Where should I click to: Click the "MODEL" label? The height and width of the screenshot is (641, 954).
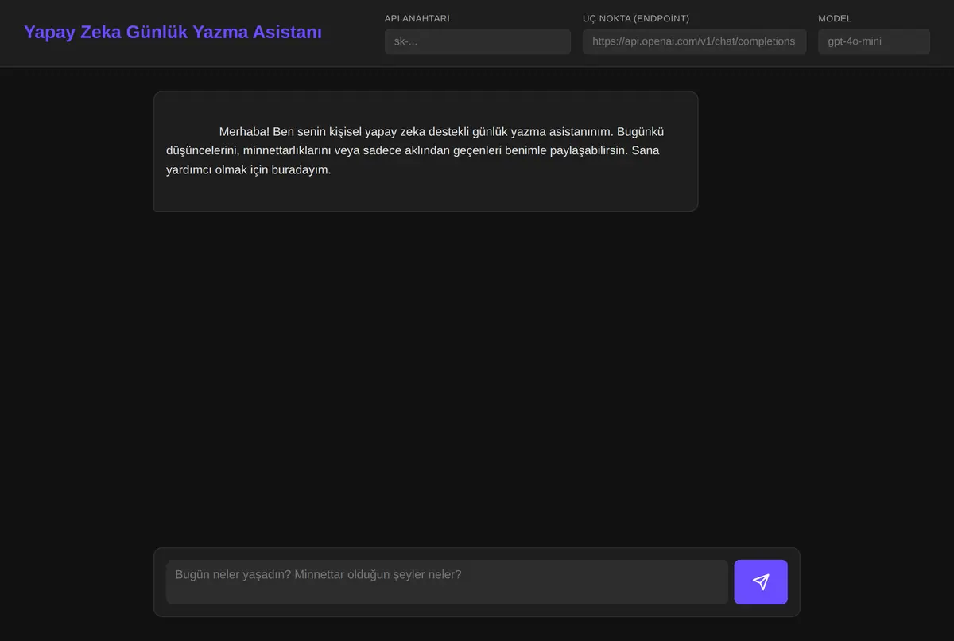click(835, 18)
